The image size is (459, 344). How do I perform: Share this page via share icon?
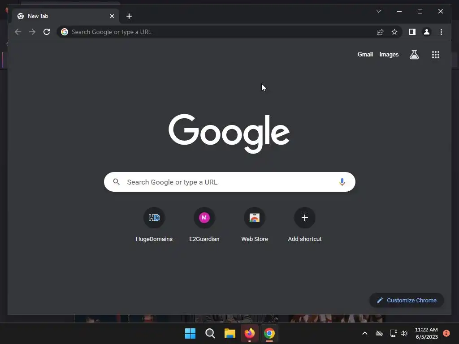(380, 32)
